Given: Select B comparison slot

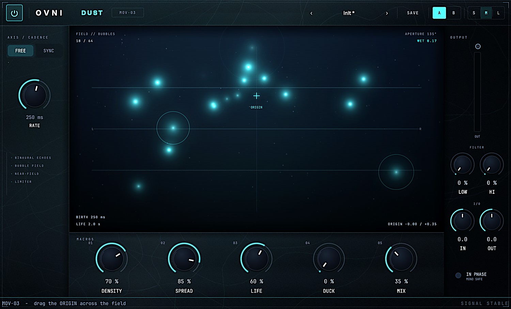Looking at the screenshot, I should tap(453, 13).
